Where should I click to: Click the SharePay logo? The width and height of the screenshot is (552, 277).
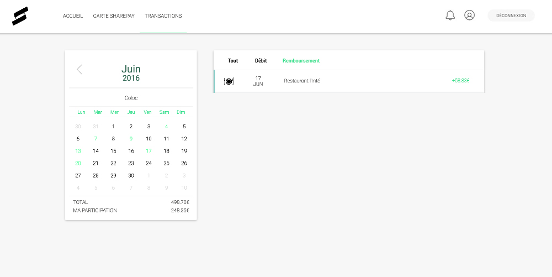pyautogui.click(x=20, y=16)
